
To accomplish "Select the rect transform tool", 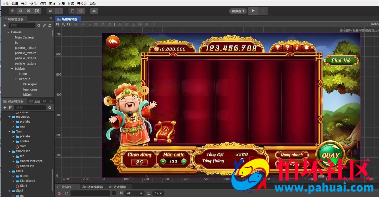I will 37,11.
